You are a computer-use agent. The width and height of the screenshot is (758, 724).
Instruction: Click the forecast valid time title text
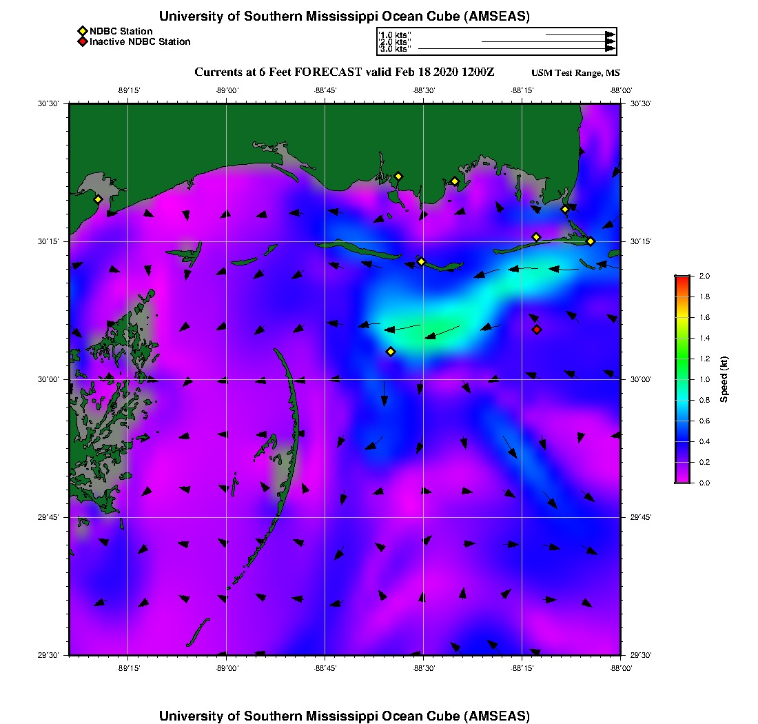point(345,72)
